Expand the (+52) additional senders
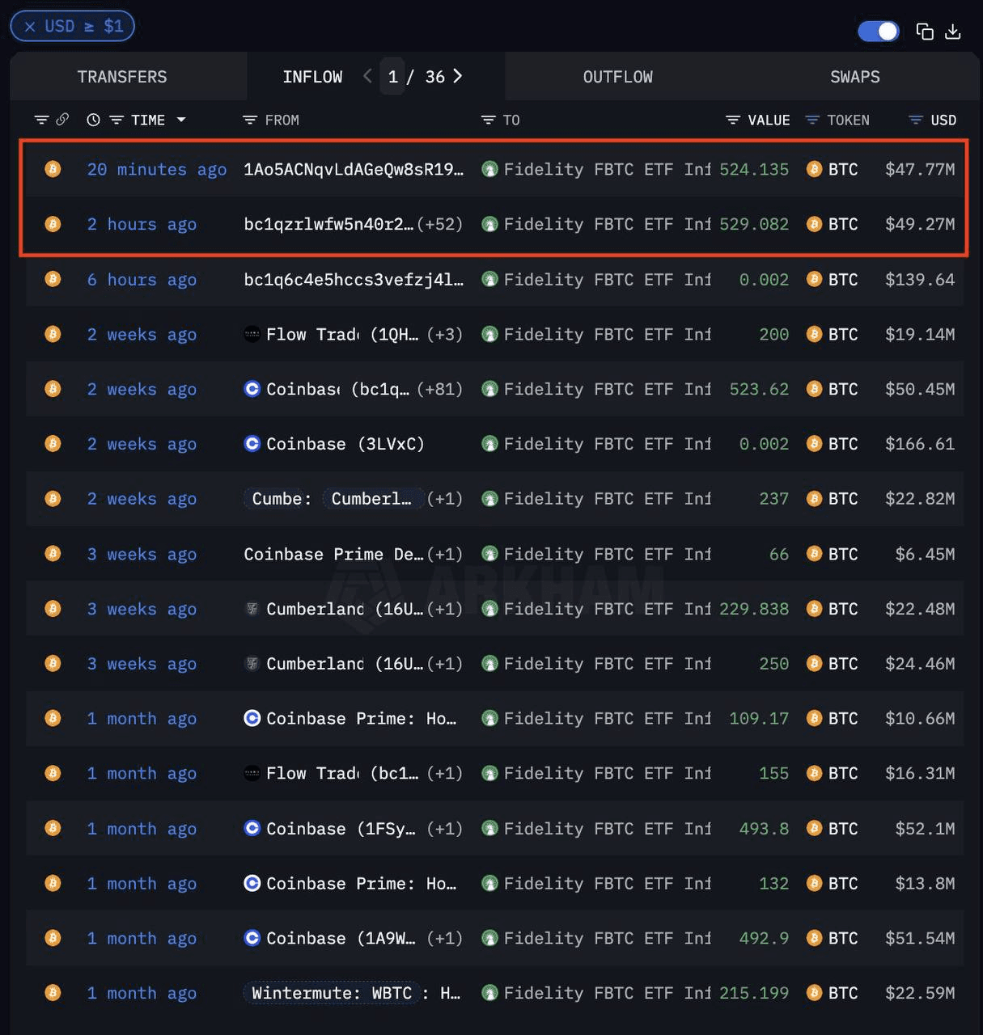 pos(440,225)
